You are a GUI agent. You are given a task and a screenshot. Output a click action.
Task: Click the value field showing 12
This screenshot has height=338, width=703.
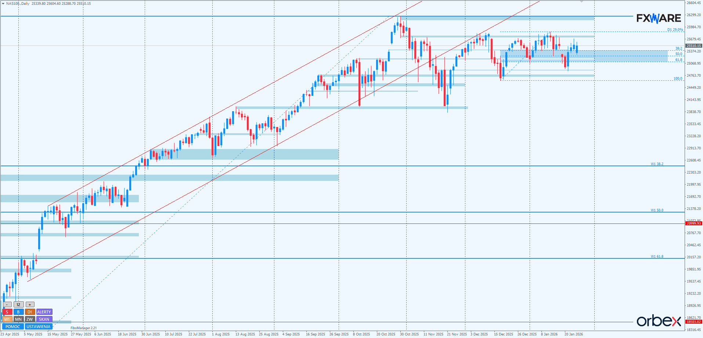[18, 305]
